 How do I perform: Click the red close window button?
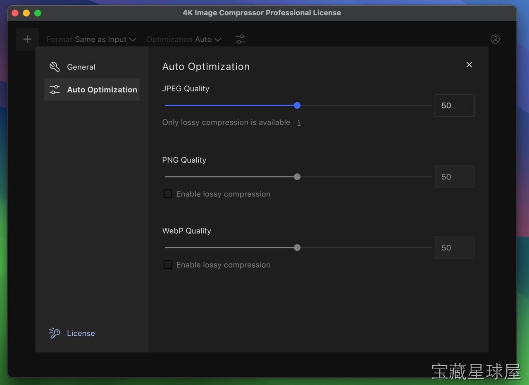(x=15, y=13)
